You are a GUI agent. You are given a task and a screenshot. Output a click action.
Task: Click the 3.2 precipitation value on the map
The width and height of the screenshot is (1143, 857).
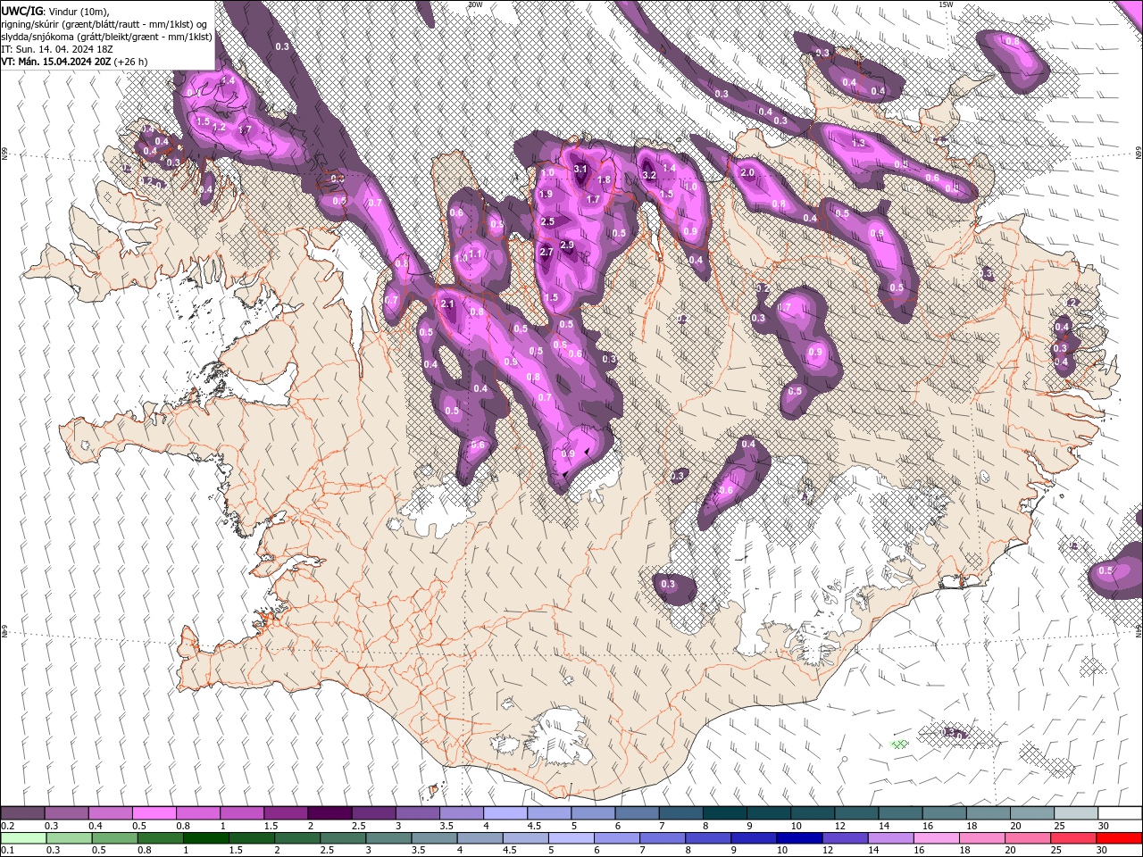pyautogui.click(x=649, y=176)
